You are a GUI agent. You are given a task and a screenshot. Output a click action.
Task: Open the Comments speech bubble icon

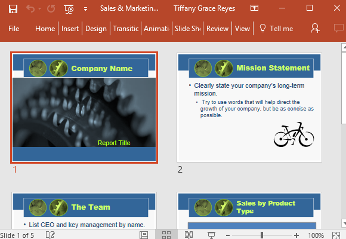tap(338, 28)
